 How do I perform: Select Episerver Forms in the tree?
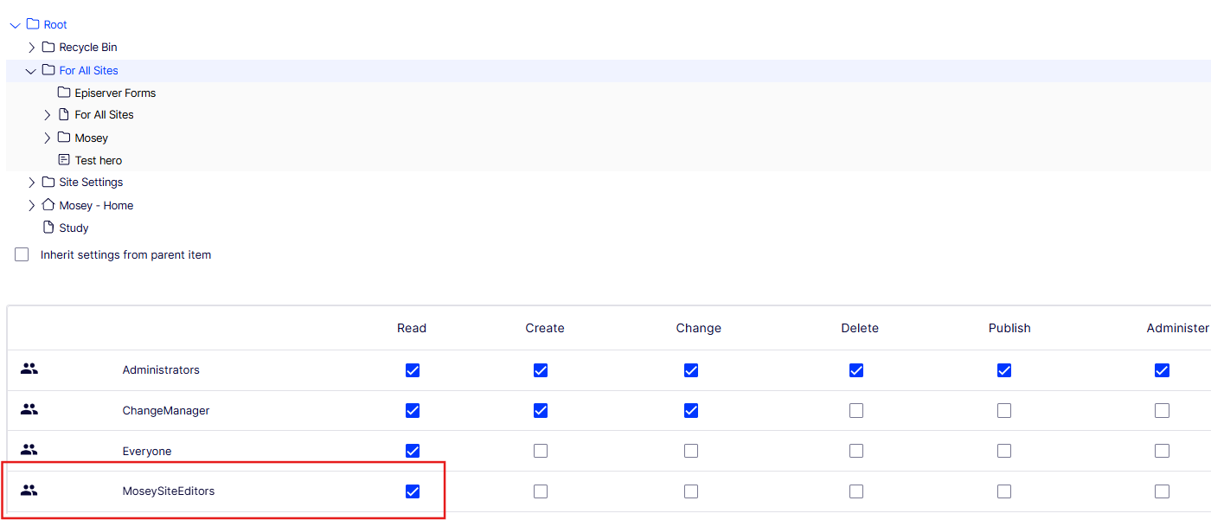click(115, 93)
